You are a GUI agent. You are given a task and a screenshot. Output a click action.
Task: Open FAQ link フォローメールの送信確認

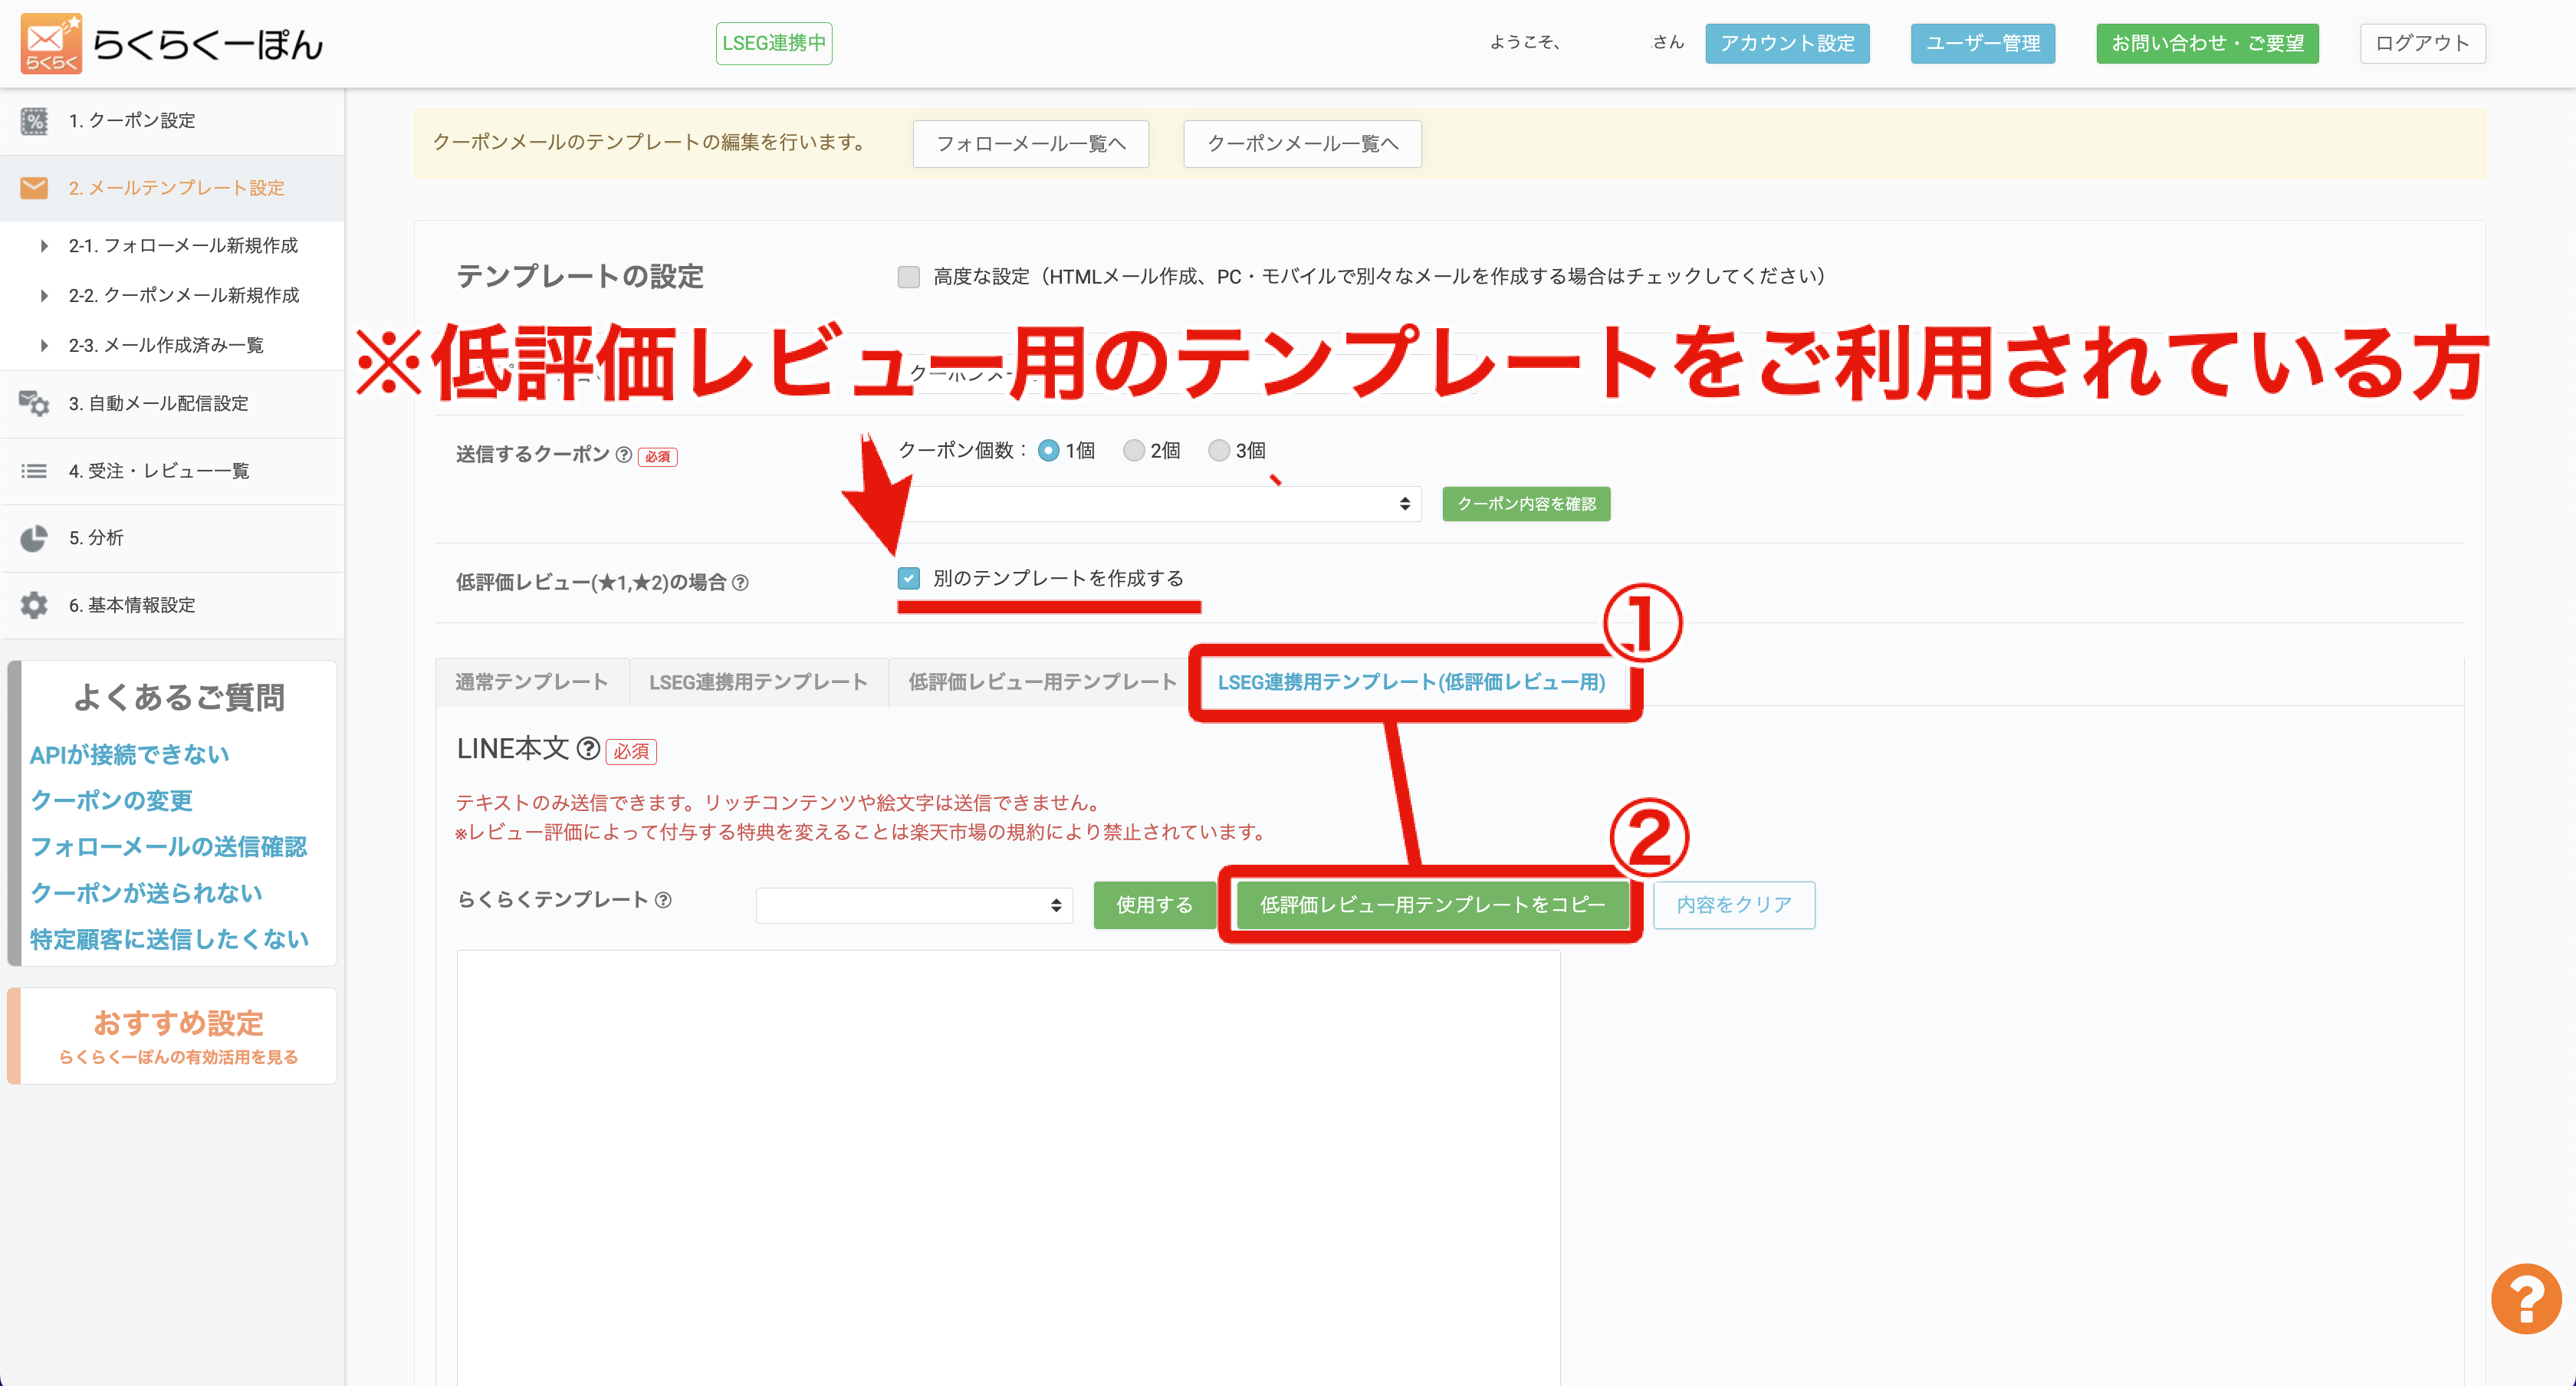click(x=168, y=847)
